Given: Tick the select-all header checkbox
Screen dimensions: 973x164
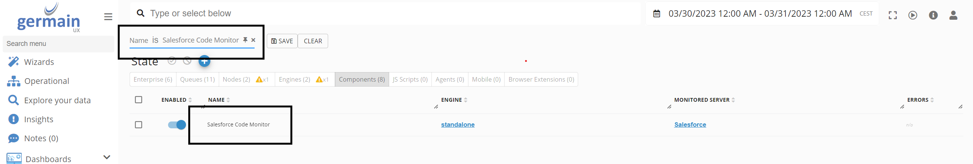Looking at the screenshot, I should (139, 99).
